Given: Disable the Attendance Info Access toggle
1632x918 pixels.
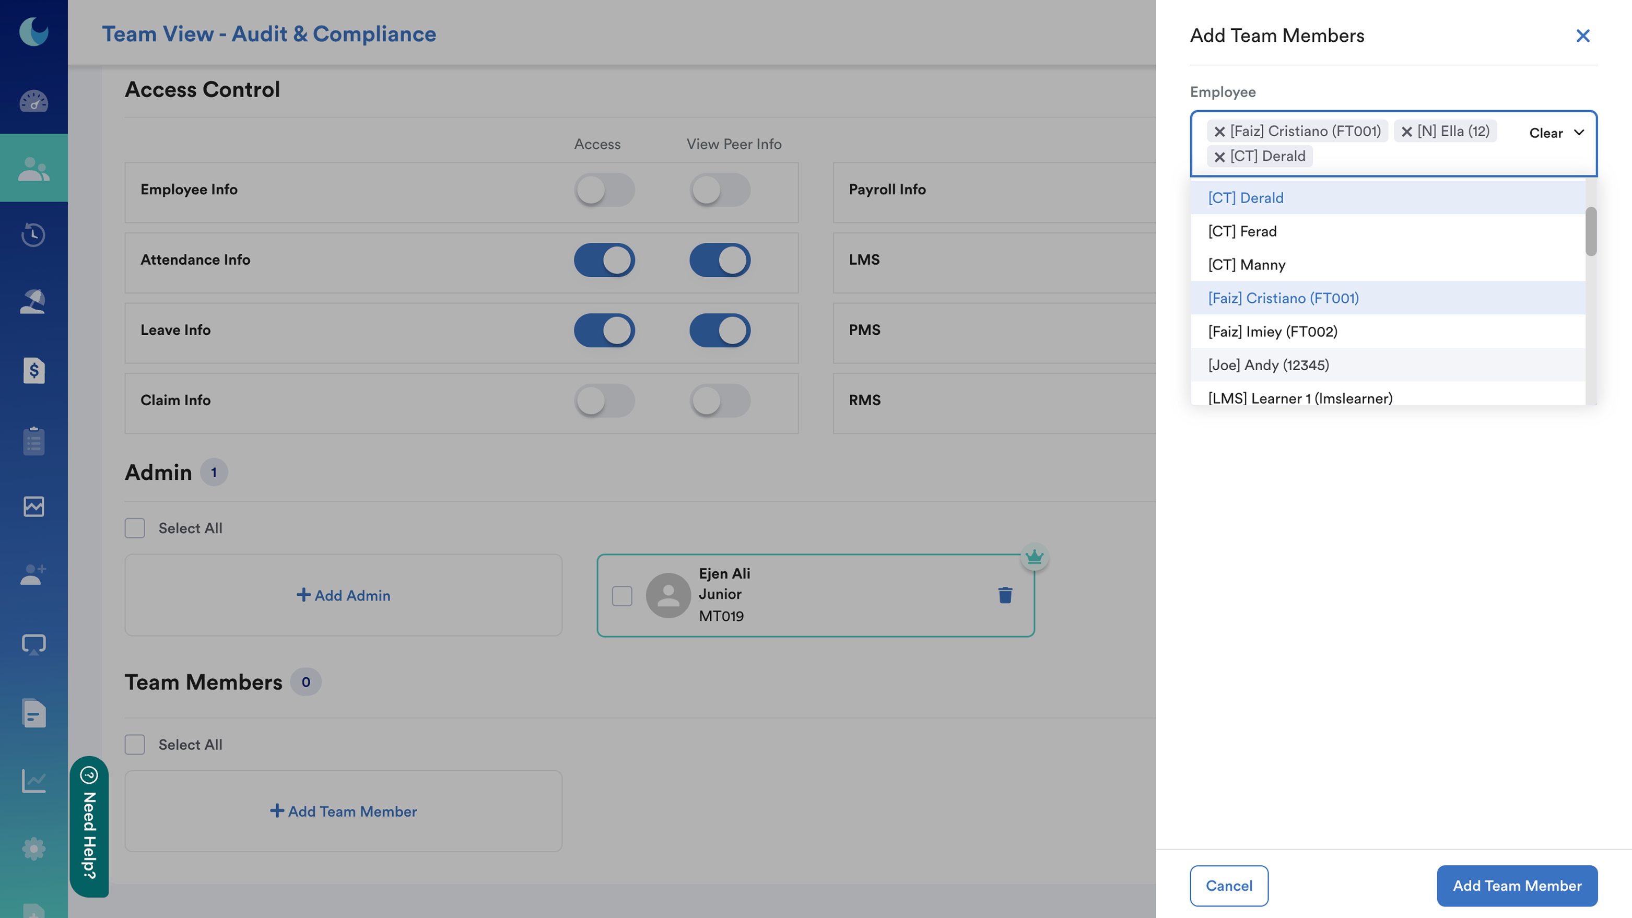Looking at the screenshot, I should [604, 260].
